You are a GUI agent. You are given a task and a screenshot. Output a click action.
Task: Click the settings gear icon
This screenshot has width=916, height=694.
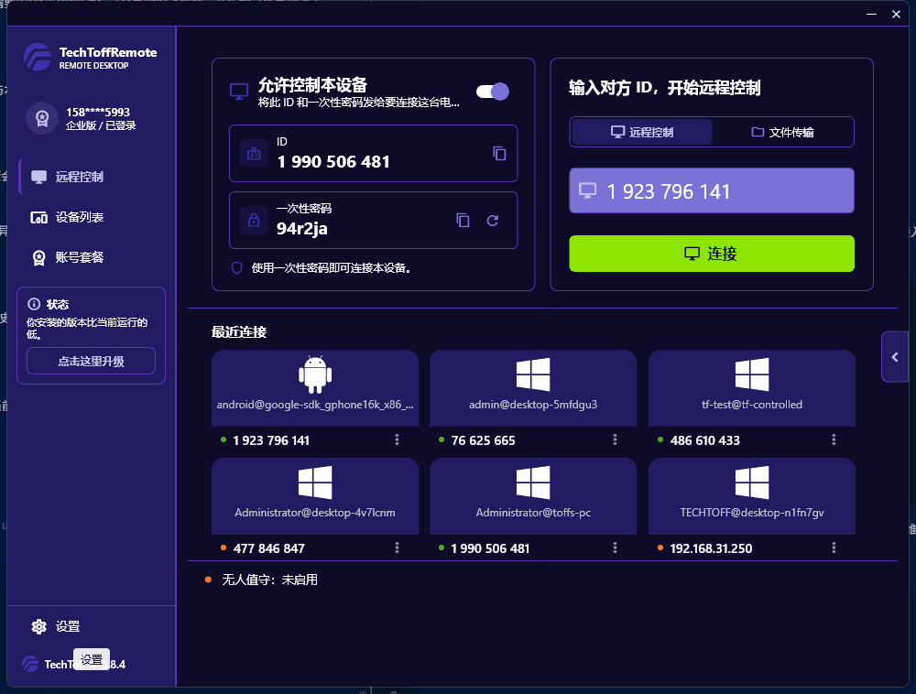[39, 626]
